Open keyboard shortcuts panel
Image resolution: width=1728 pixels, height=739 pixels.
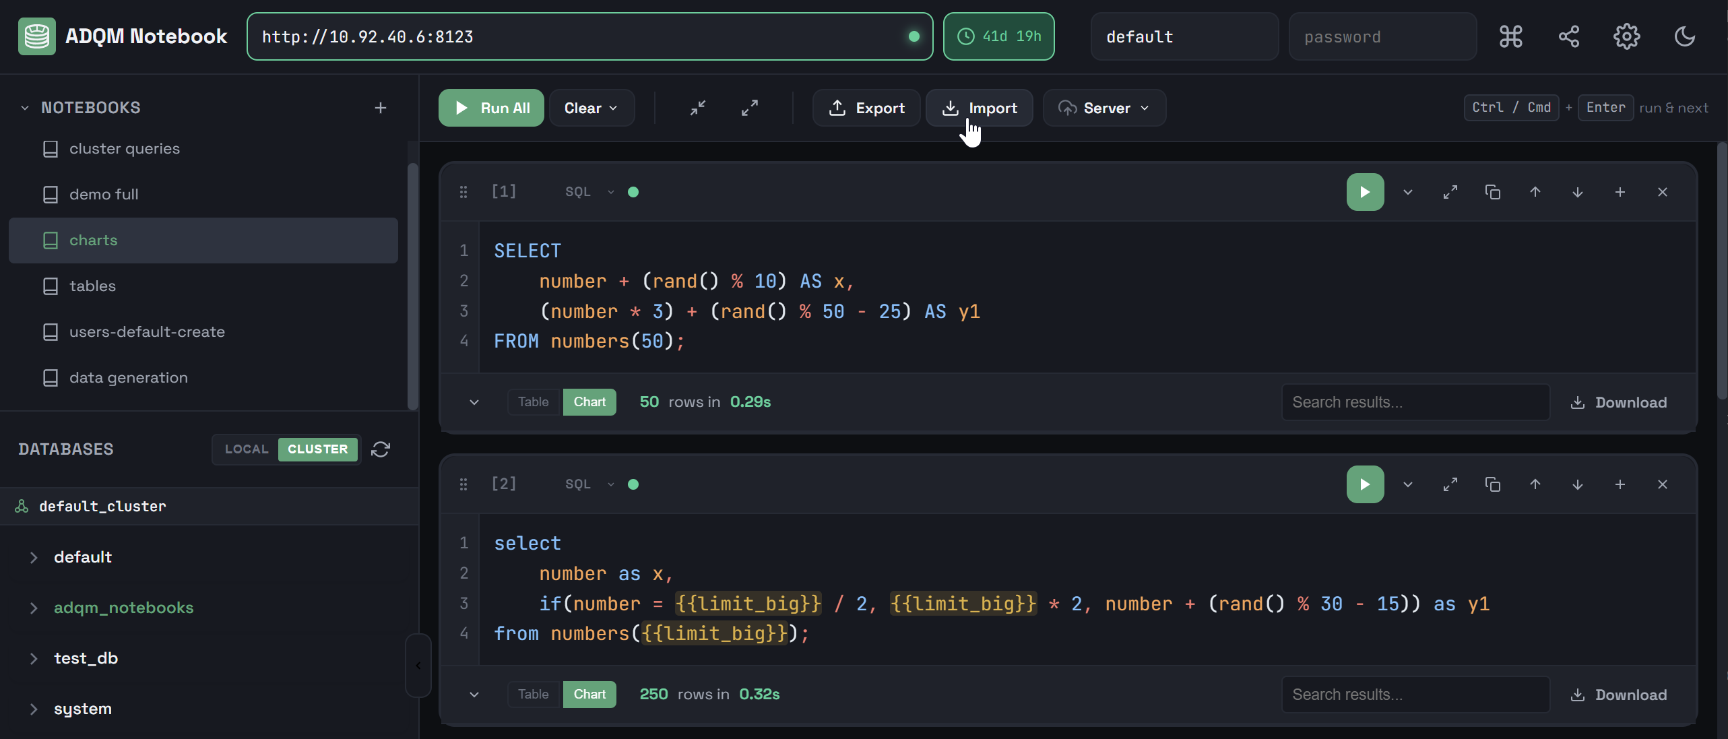1510,36
